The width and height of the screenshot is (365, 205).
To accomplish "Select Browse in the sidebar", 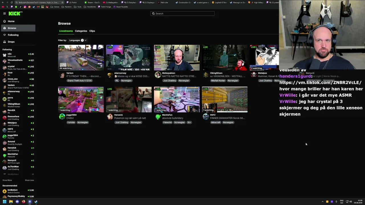I will (18, 28).
